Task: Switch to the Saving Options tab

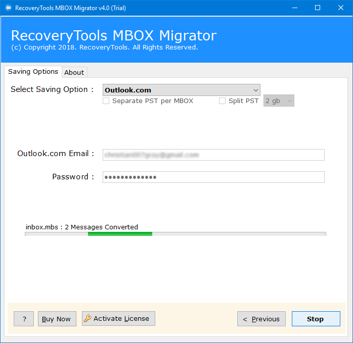Action: point(33,72)
